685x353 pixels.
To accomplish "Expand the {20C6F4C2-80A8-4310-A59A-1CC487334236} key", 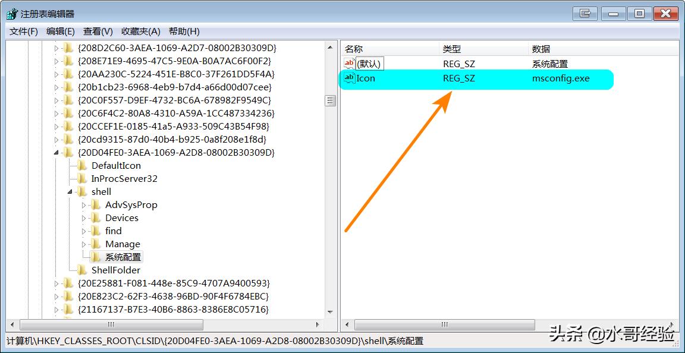I will tap(56, 114).
